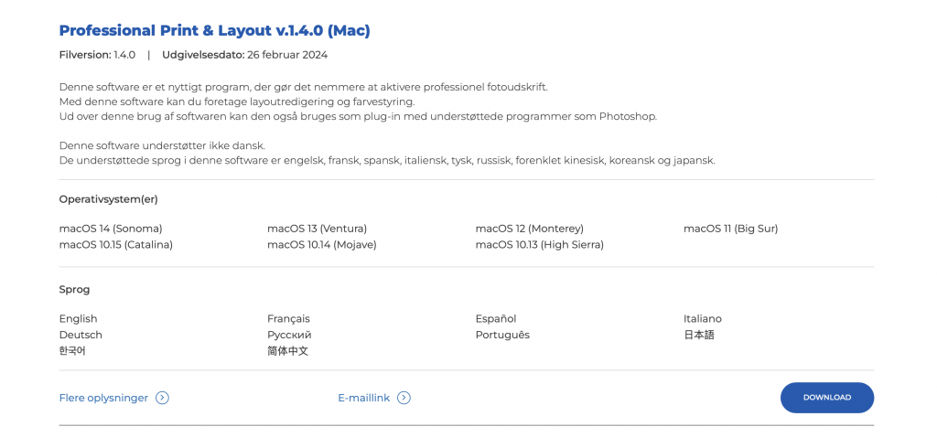
Task: Click macOS 10.13 (High Sierra) entry
Action: click(x=540, y=244)
